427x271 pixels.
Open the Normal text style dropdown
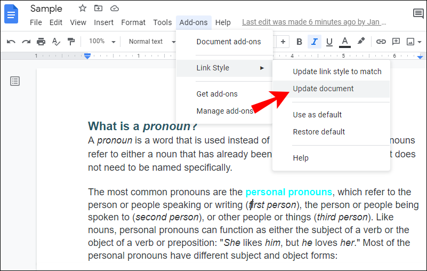[152, 42]
